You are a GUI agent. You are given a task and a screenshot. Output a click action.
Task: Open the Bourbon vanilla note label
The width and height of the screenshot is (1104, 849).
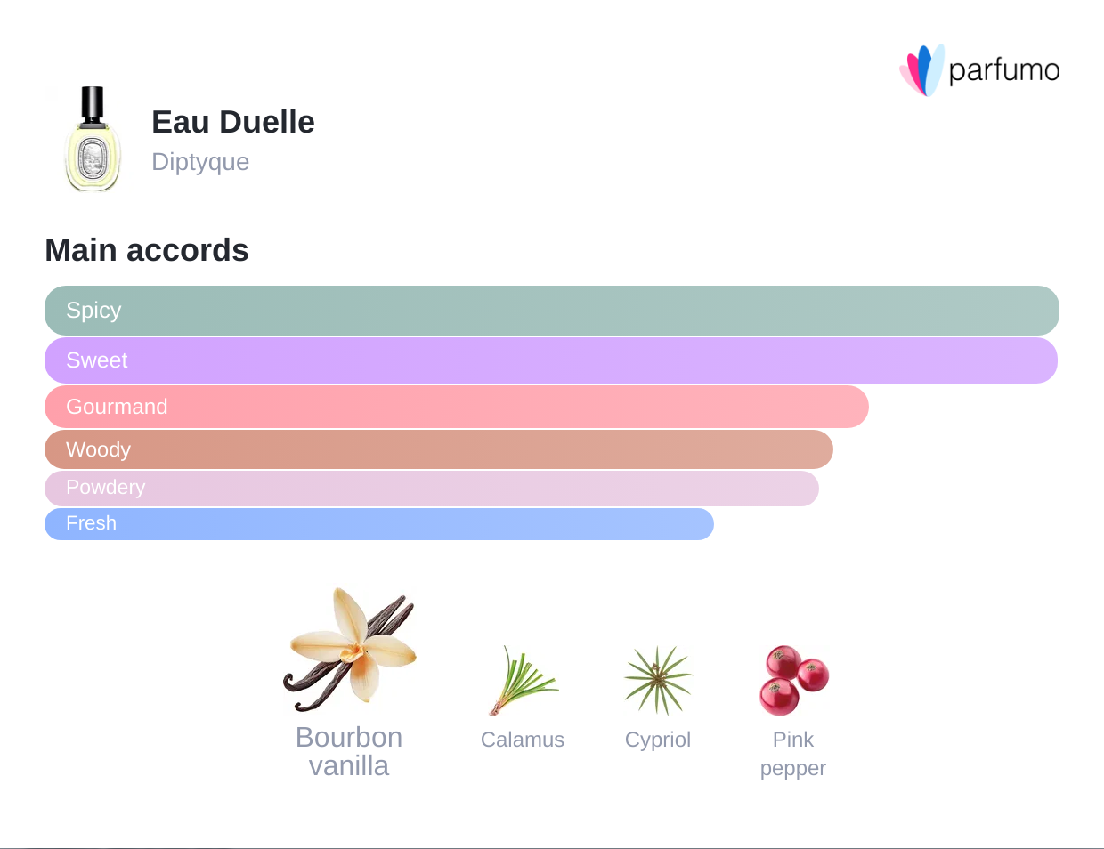pyautogui.click(x=349, y=752)
